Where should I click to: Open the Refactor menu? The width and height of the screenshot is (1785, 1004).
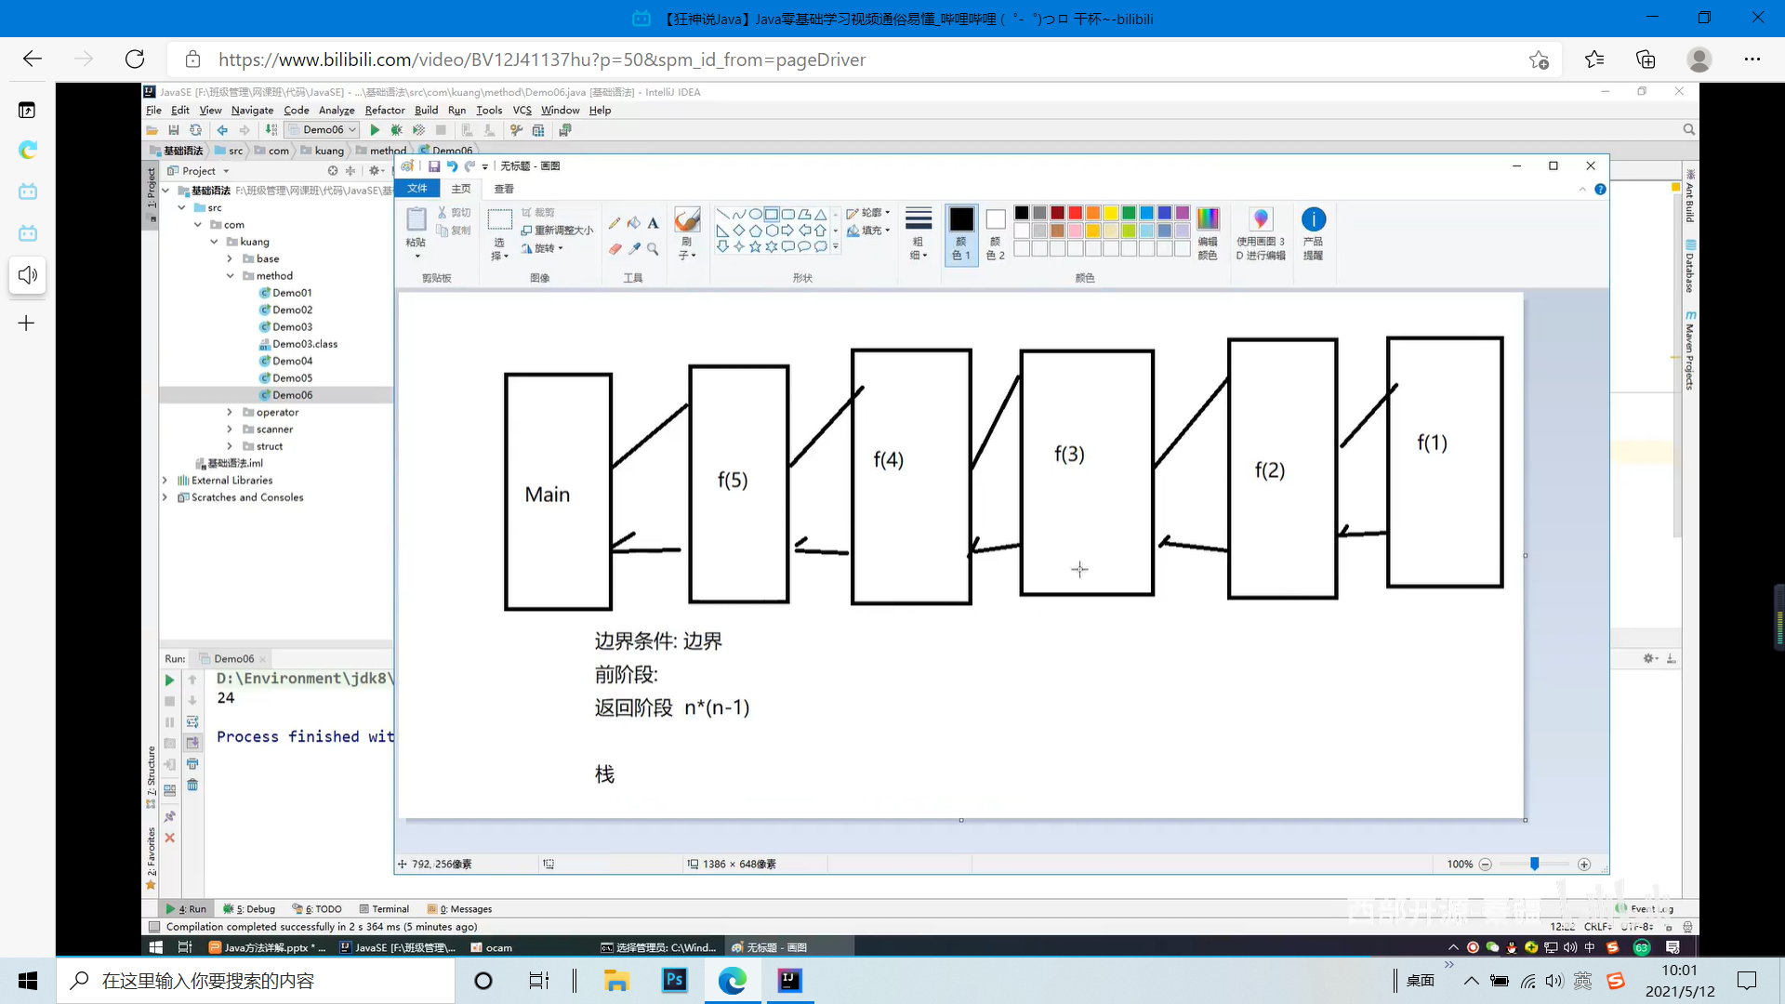tap(385, 110)
